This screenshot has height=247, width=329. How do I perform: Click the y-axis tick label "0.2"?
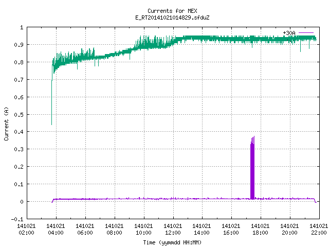point(19,167)
